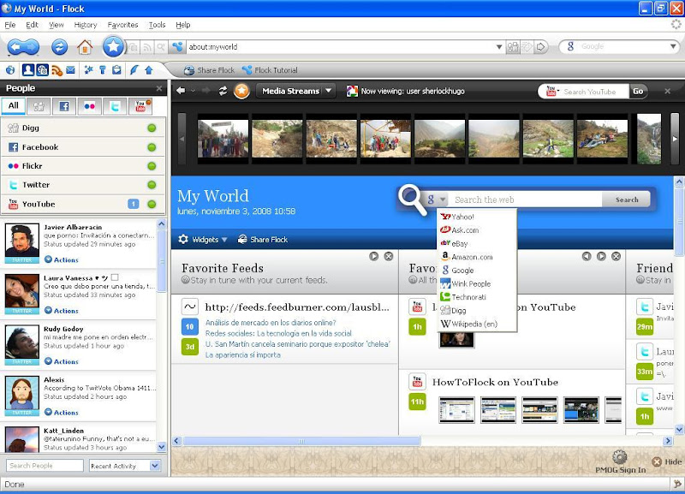Open the Flock Tutorial bookmark
Screen dimensions: 685x494
(270, 70)
